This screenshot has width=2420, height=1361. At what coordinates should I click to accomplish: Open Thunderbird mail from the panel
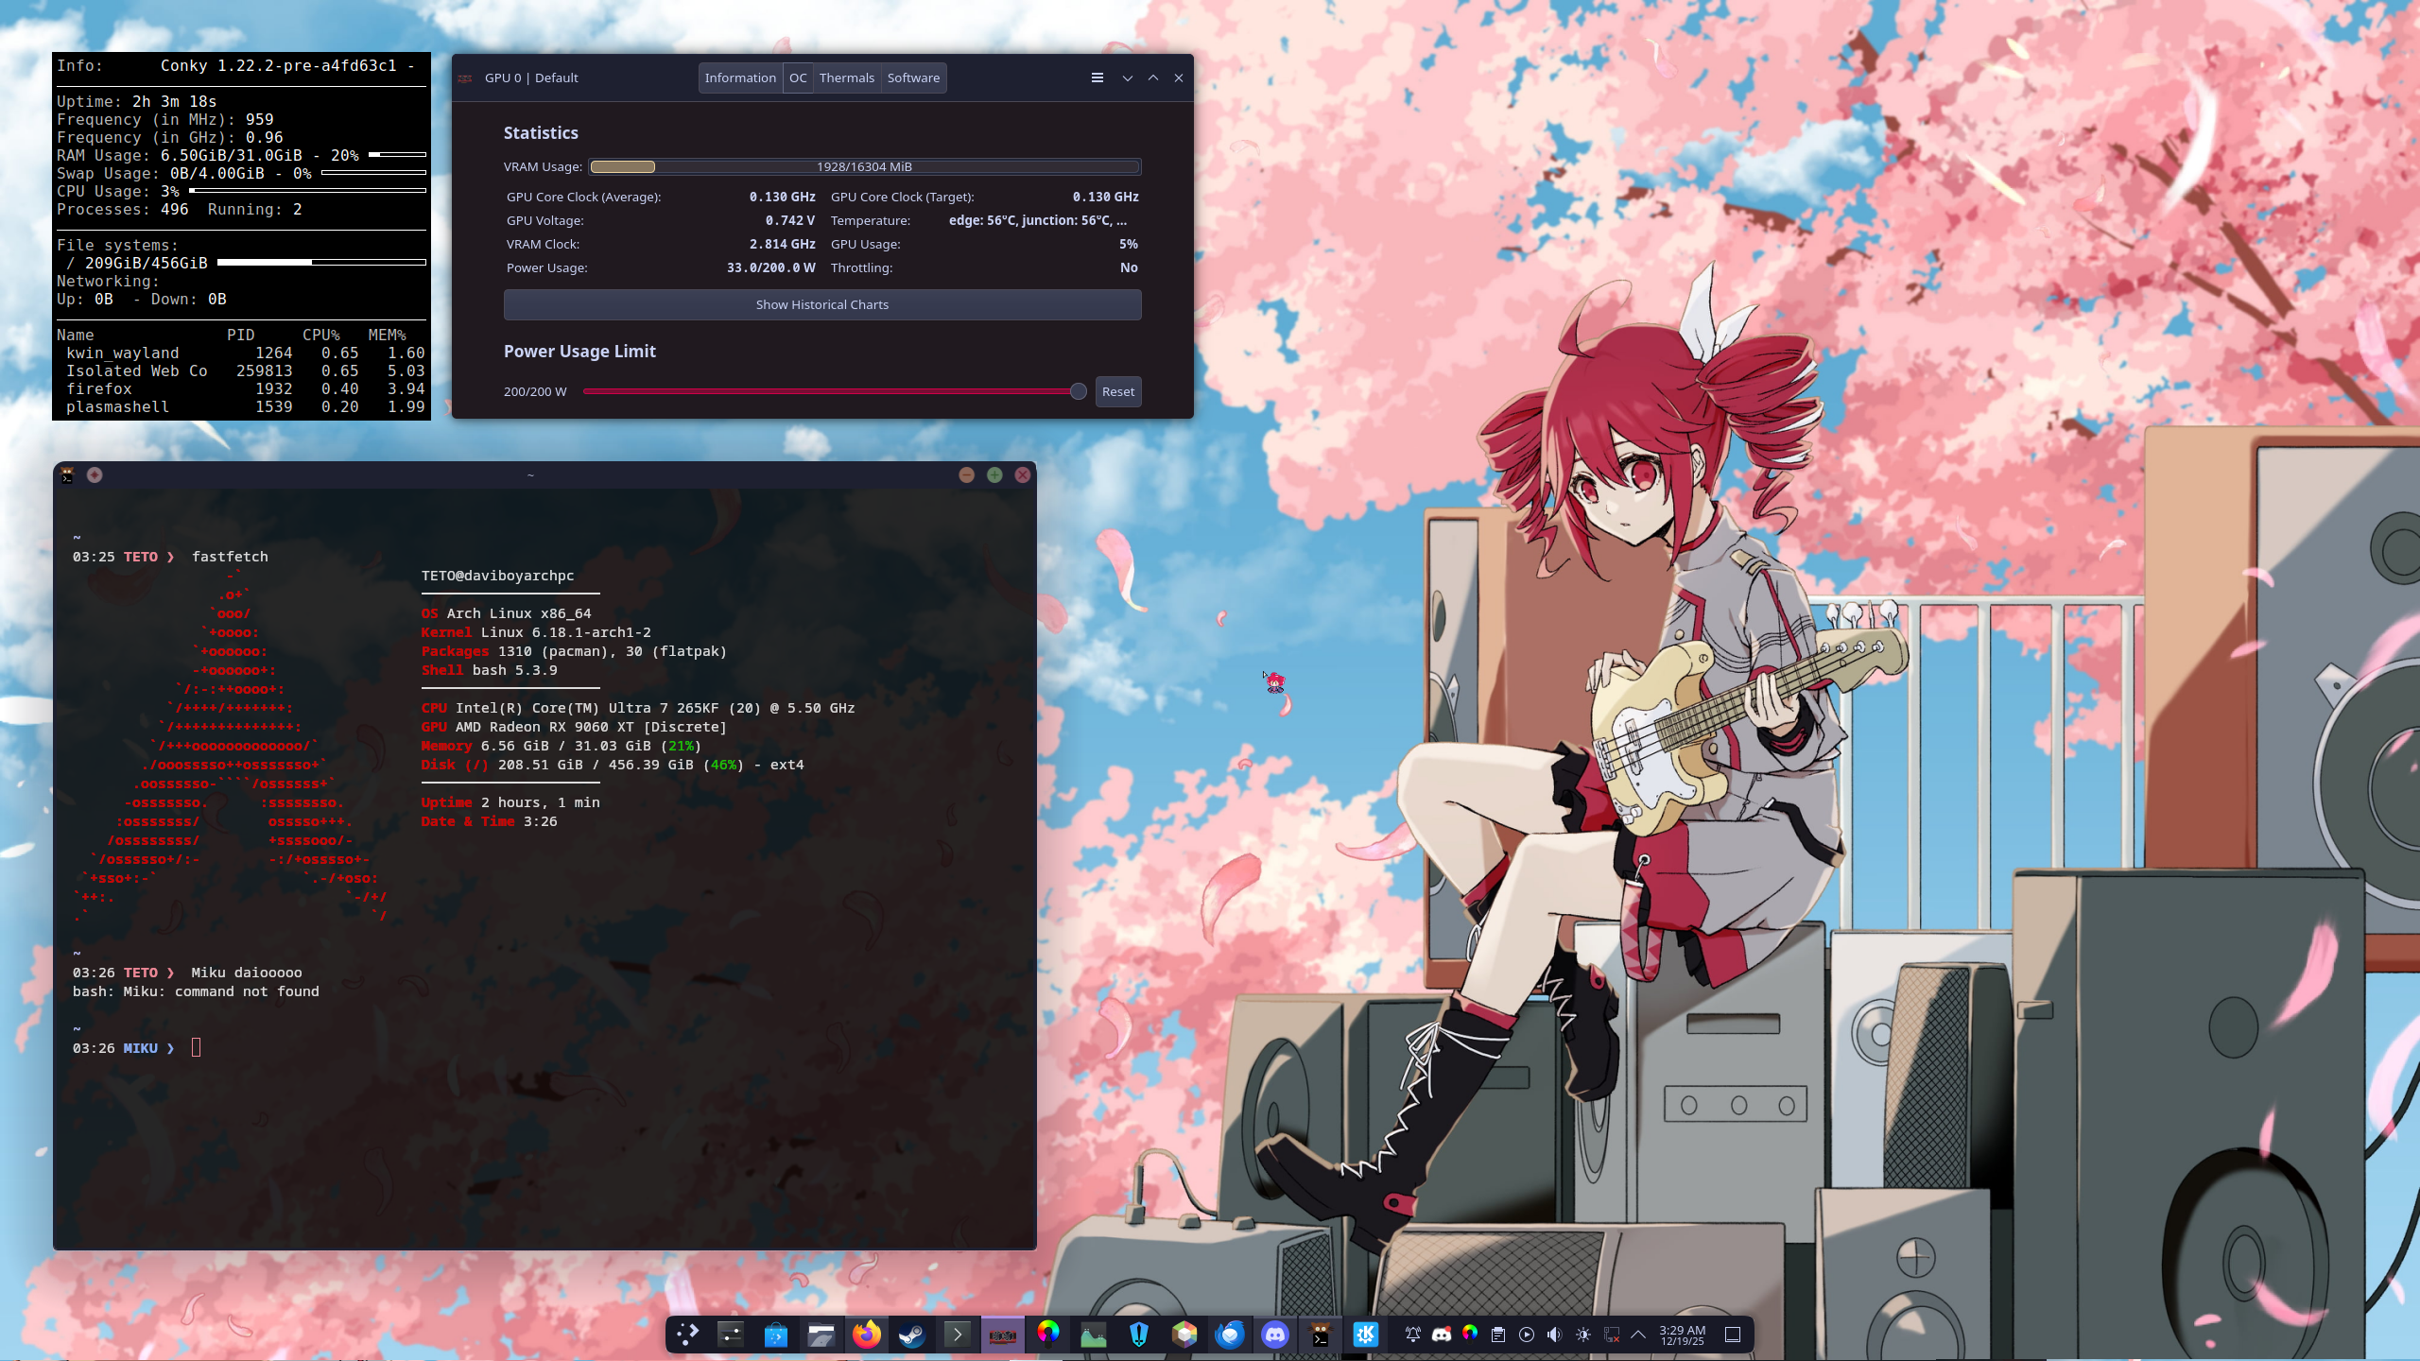pos(1230,1334)
